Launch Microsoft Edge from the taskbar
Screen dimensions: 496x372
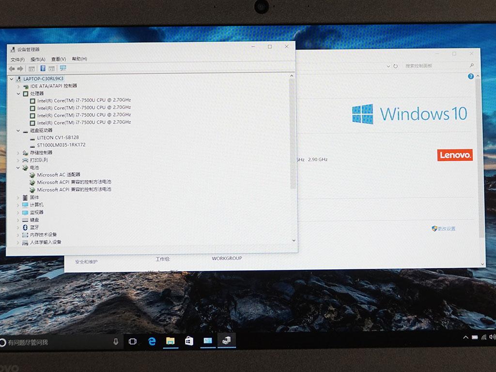tap(152, 341)
